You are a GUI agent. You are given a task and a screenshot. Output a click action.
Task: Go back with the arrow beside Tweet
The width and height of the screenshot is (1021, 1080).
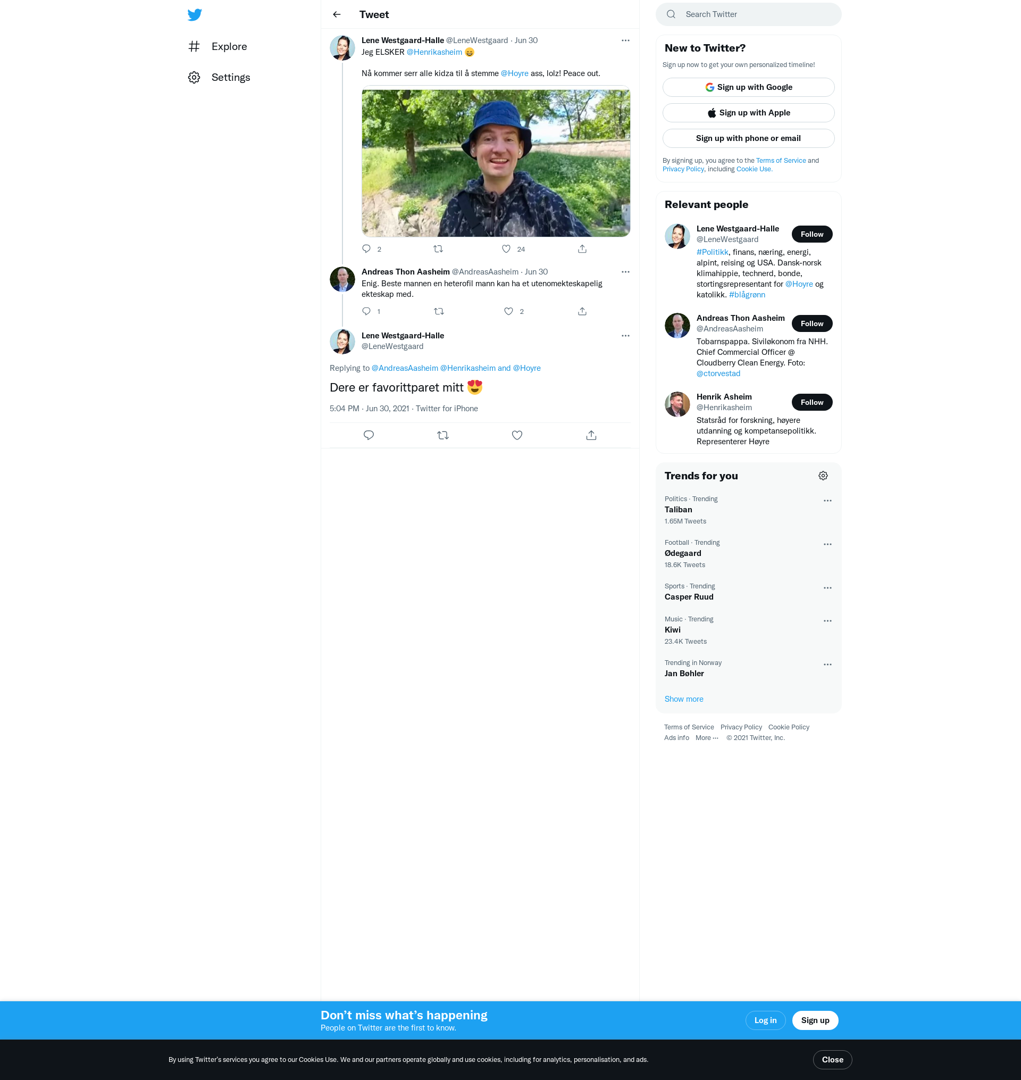[337, 15]
